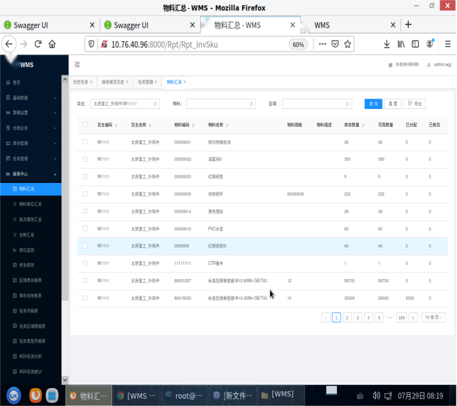Expand the 策略设置 sidebar menu
457x406 pixels.
click(x=30, y=113)
